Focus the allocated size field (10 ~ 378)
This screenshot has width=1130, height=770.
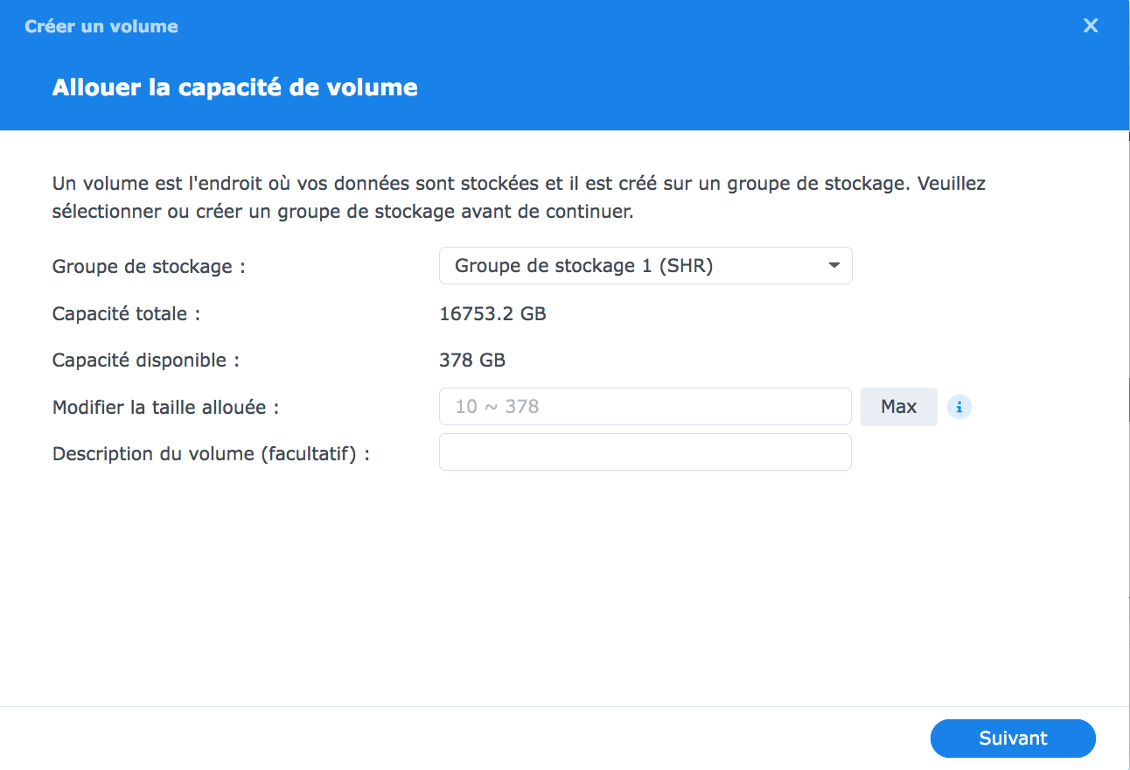tap(645, 407)
